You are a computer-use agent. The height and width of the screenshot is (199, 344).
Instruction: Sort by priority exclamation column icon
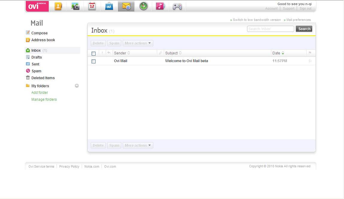click(x=102, y=53)
